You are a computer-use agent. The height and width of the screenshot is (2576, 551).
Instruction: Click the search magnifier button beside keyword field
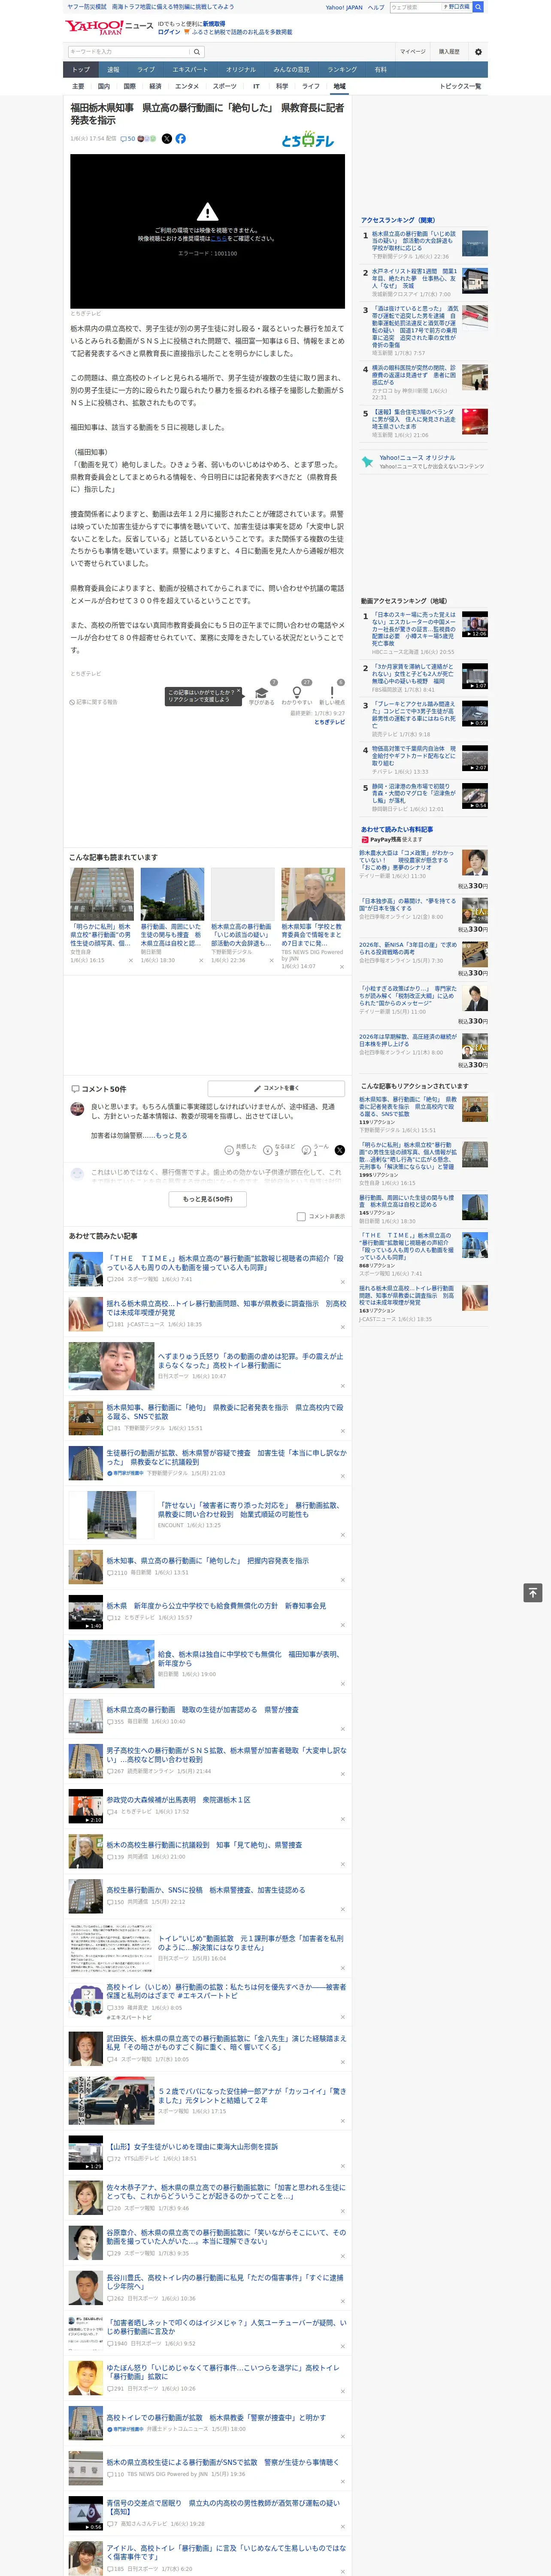pyautogui.click(x=197, y=52)
